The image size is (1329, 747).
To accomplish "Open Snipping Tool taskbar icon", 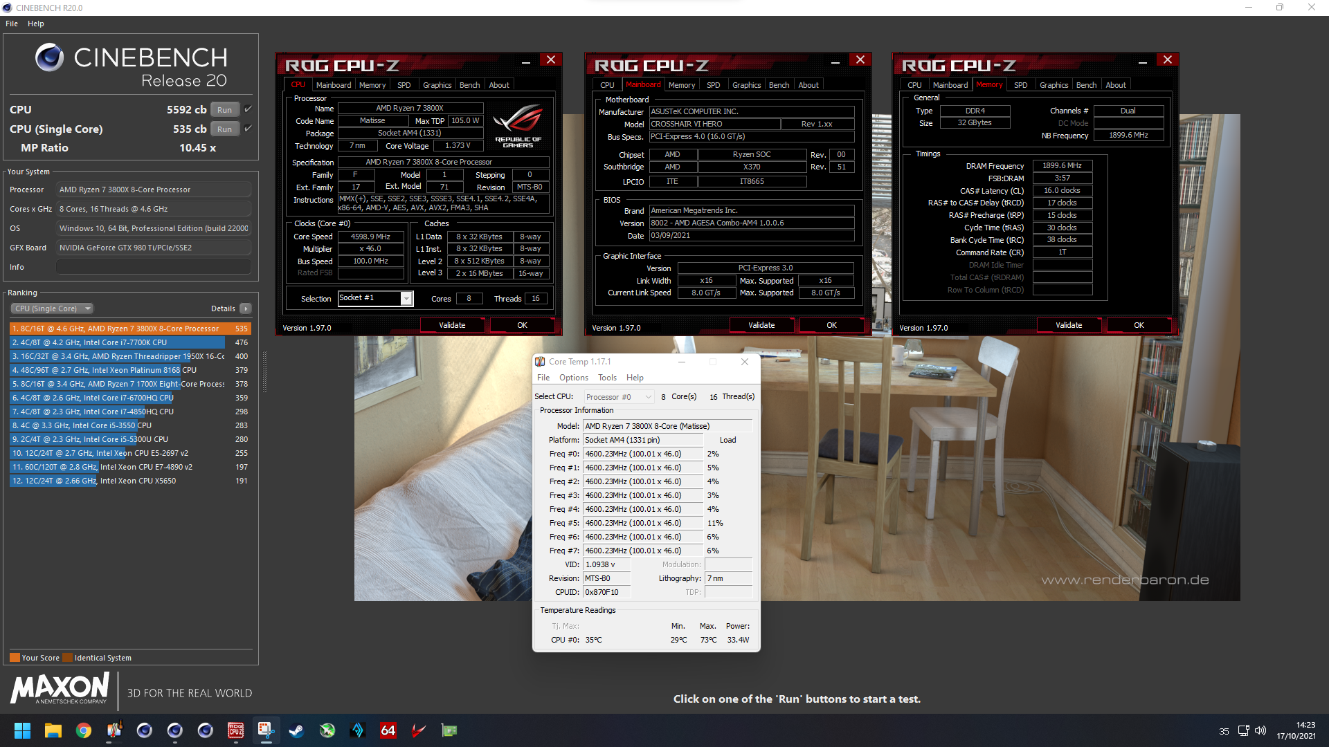I will (x=266, y=730).
